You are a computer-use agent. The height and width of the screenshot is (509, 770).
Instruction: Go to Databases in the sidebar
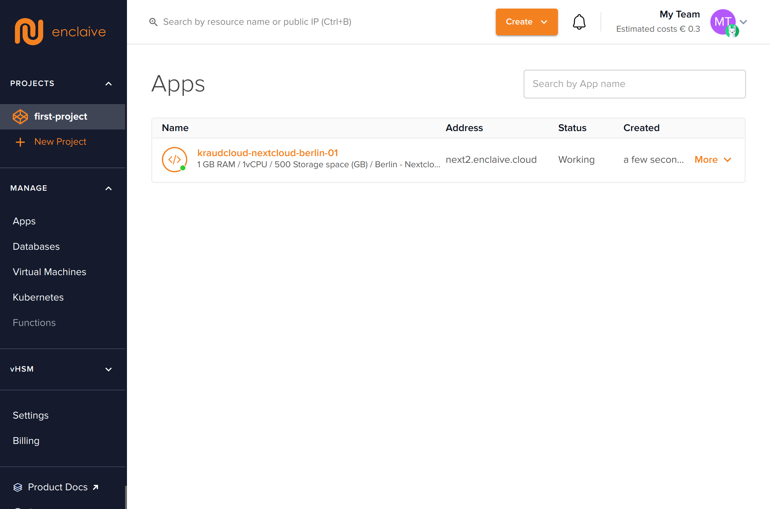(36, 246)
